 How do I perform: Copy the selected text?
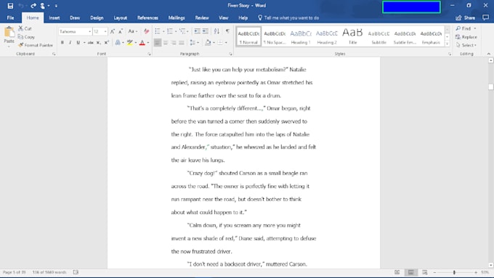click(26, 37)
